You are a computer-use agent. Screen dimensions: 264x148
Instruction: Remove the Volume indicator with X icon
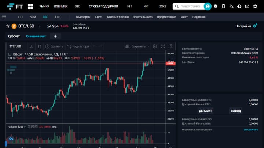(x=36, y=127)
